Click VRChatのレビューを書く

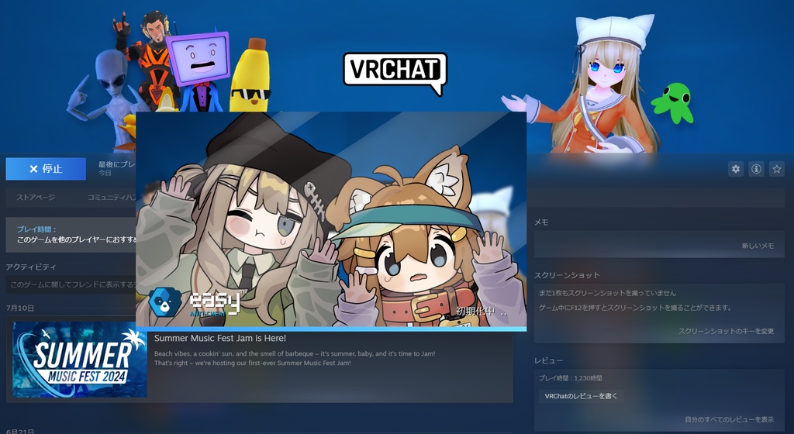pyautogui.click(x=581, y=396)
